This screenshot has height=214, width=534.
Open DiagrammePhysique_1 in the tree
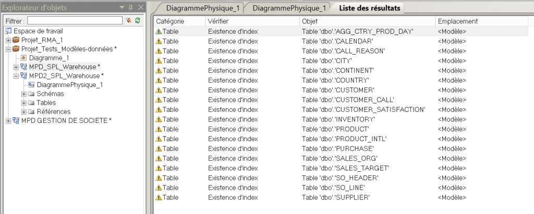69,85
